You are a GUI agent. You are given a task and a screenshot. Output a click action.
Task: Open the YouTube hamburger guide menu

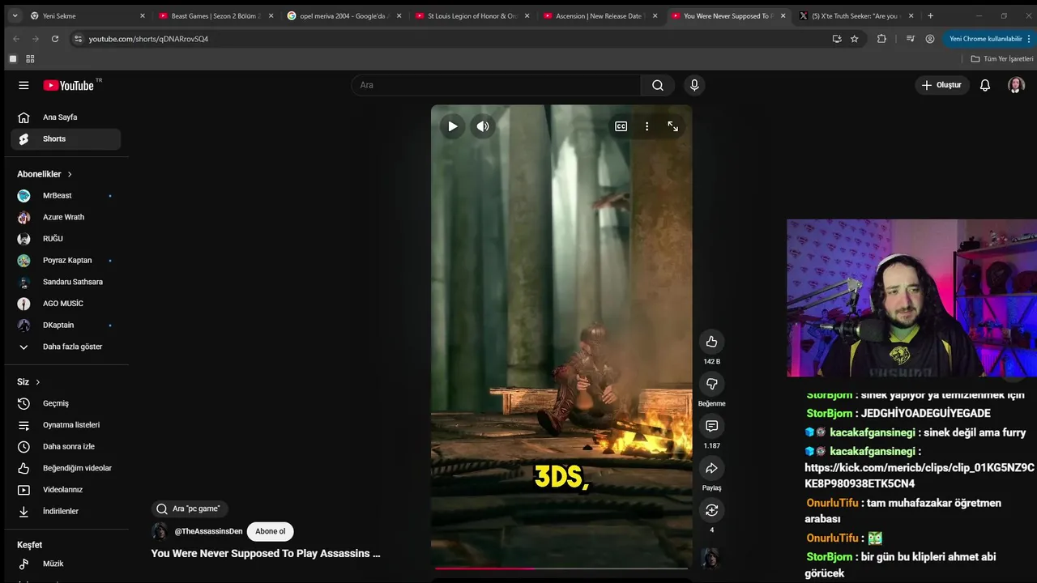click(23, 85)
